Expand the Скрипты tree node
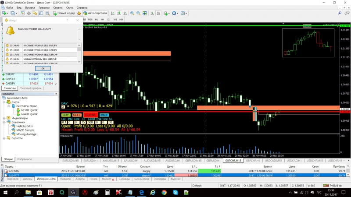 click(4, 138)
